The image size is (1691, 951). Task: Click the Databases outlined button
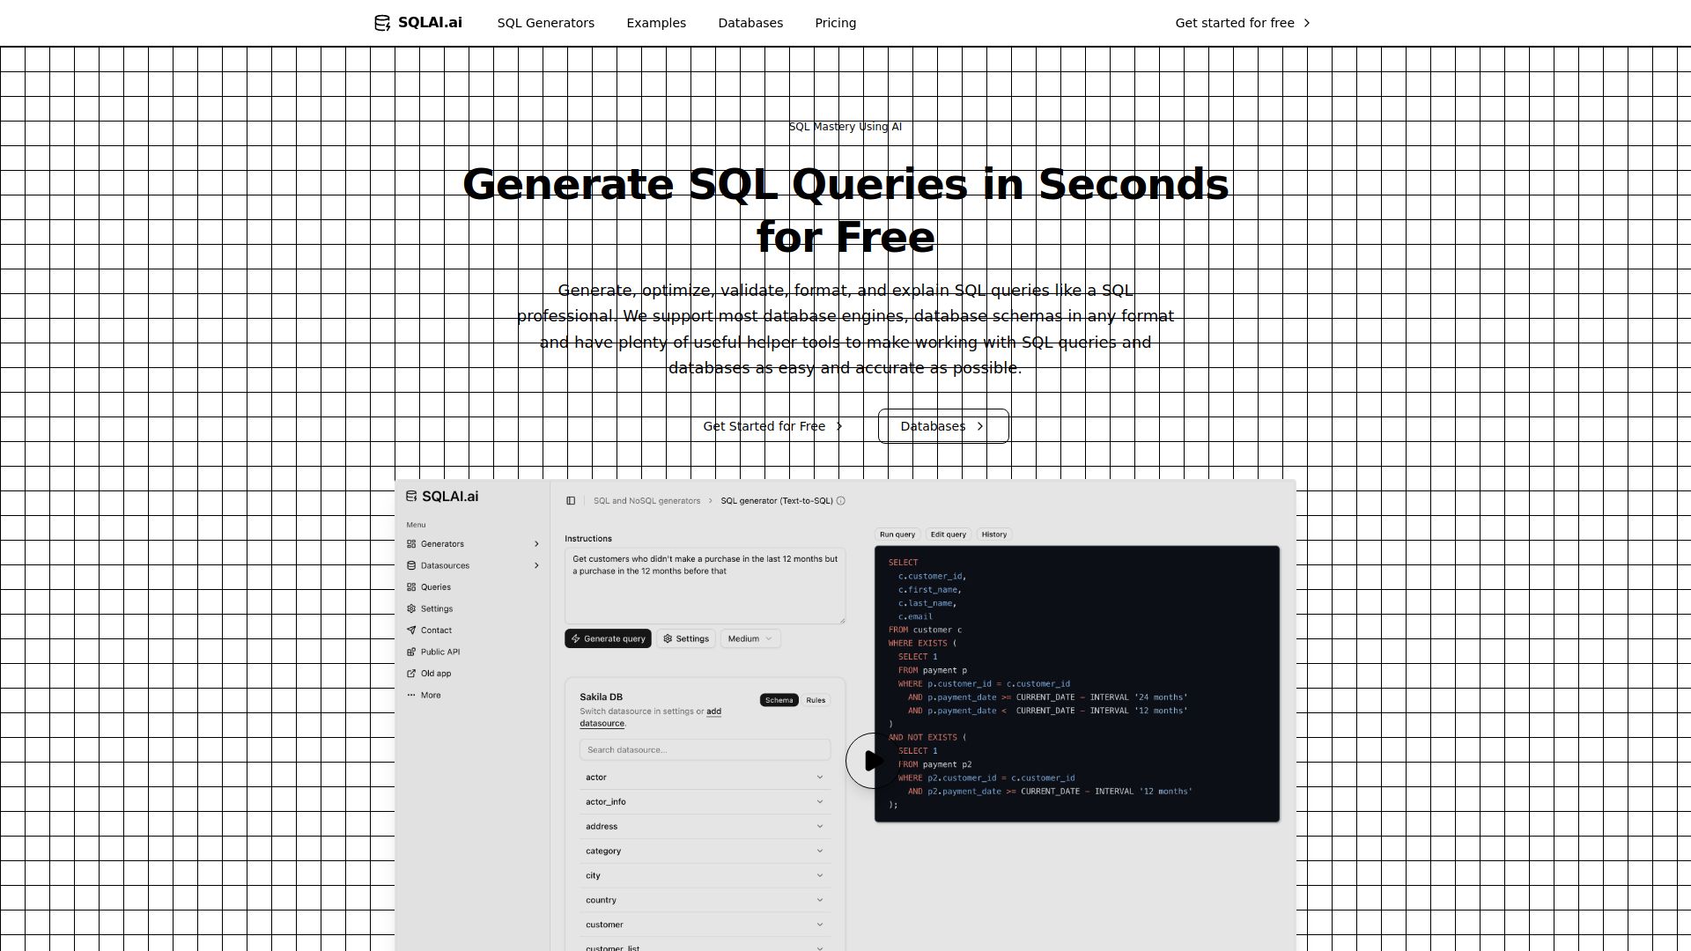click(x=942, y=426)
